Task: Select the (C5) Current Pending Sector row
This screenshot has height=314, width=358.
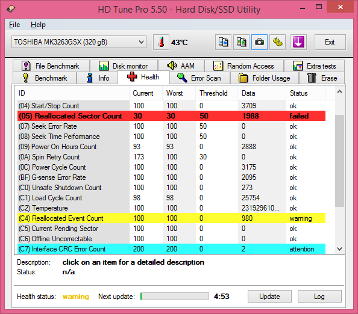Action: pos(171,229)
